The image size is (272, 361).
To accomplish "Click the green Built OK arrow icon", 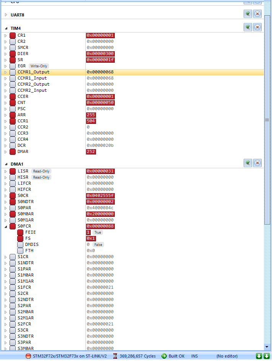I will [x=164, y=356].
